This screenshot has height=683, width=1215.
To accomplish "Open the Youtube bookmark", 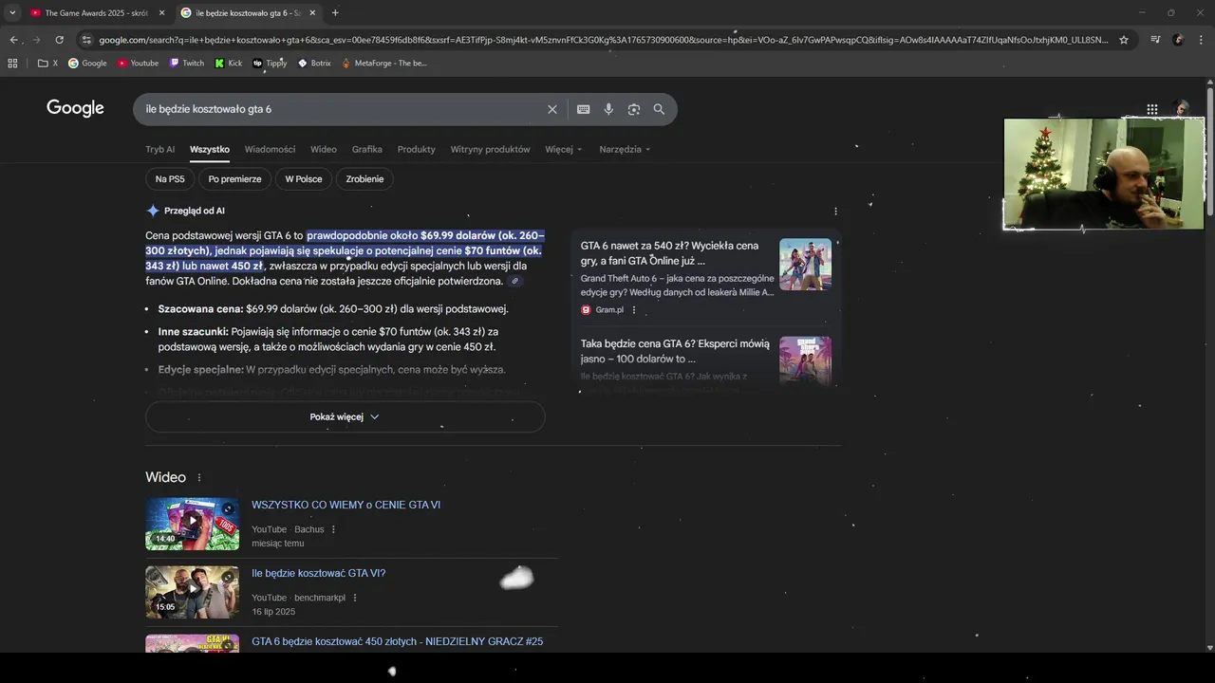I will pyautogui.click(x=138, y=64).
